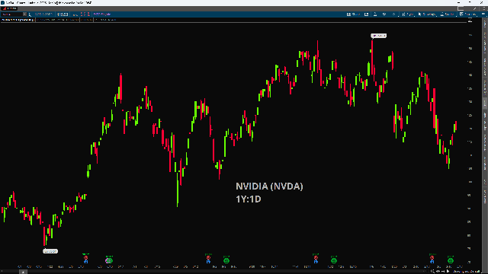Click the yearly high price bubble
The image size is (488, 274).
378,36
